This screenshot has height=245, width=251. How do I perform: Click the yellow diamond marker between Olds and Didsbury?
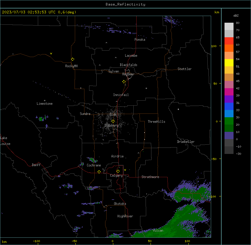click(113, 121)
